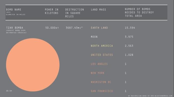This screenshot has width=174, height=97.
Task: Click the 3687.43mi² destruction value
Action: (x=74, y=28)
